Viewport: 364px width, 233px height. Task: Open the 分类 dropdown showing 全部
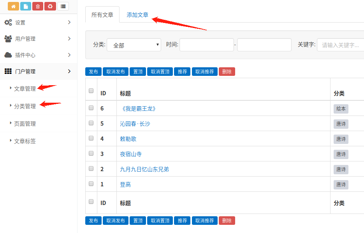pyautogui.click(x=134, y=45)
